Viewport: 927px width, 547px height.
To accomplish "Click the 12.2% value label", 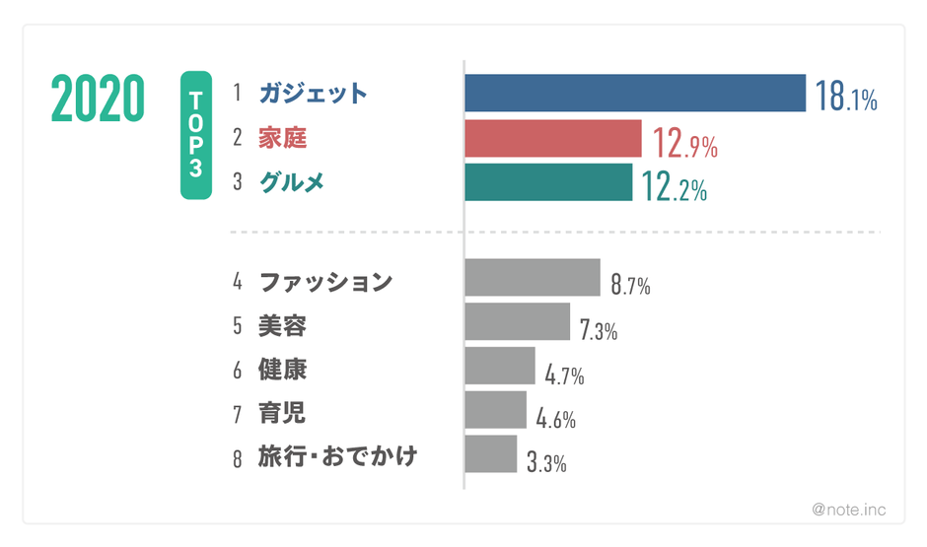I will (x=675, y=187).
